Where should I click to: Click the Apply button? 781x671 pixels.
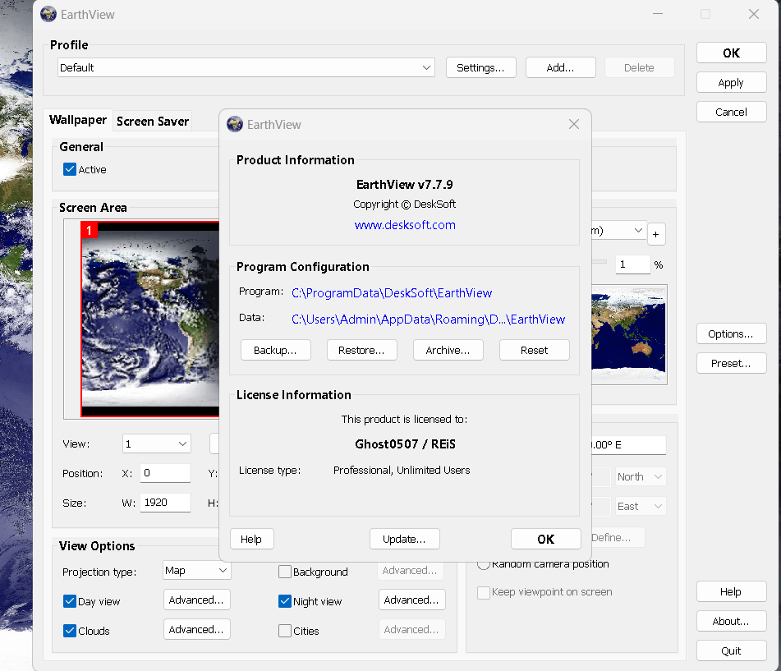(731, 82)
